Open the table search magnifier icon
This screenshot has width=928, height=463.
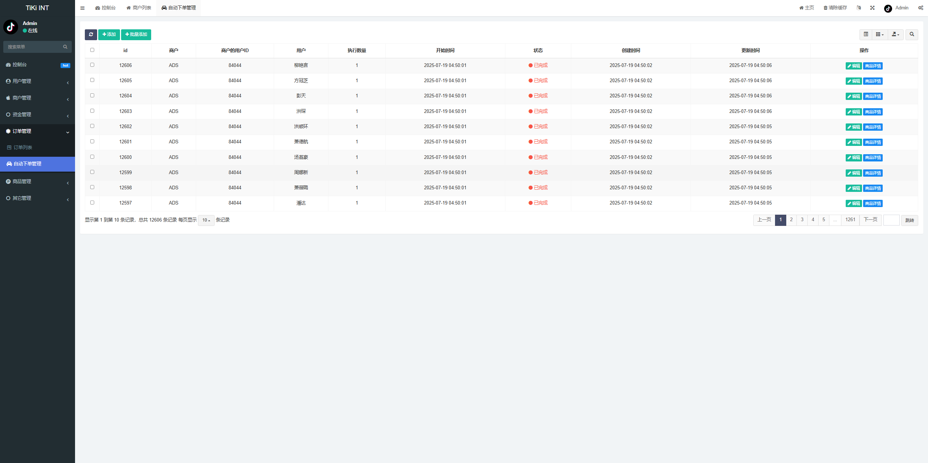click(x=912, y=34)
